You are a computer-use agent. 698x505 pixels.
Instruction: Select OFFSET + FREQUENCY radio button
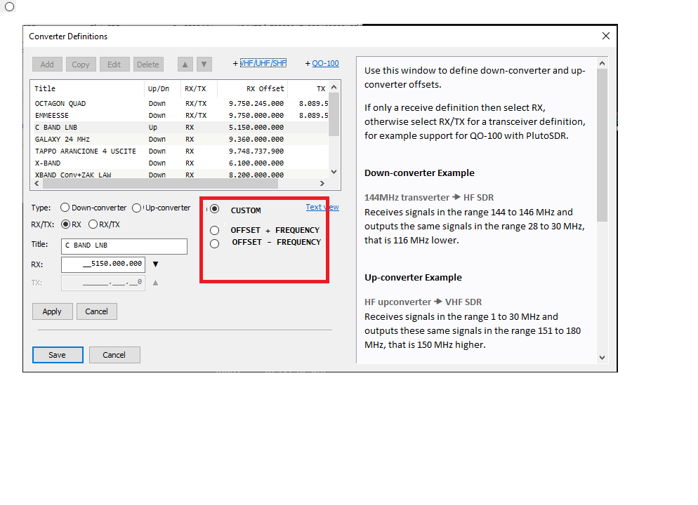[x=215, y=231]
